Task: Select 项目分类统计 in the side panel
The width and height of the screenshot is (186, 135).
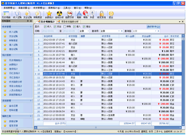Action: click(15, 86)
